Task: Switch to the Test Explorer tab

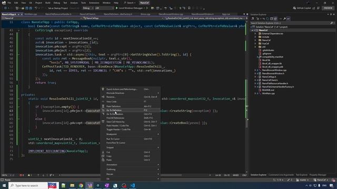Action: click(x=302, y=175)
